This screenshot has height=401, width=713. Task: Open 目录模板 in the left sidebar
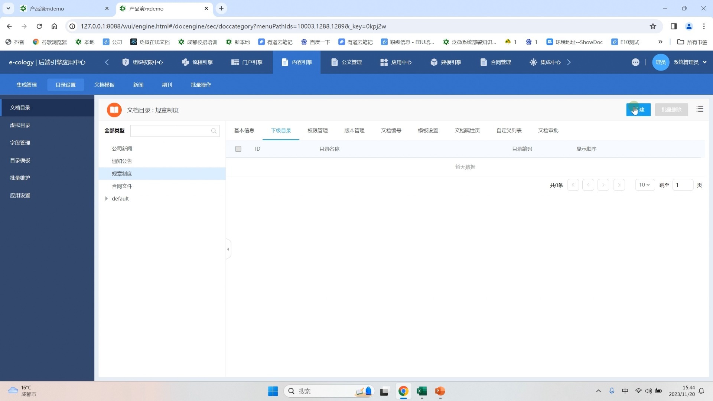pyautogui.click(x=47, y=160)
